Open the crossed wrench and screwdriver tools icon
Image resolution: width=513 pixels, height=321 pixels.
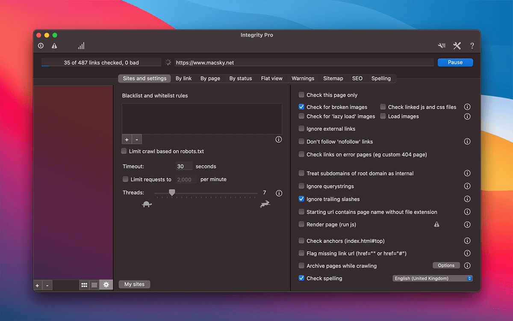click(457, 46)
